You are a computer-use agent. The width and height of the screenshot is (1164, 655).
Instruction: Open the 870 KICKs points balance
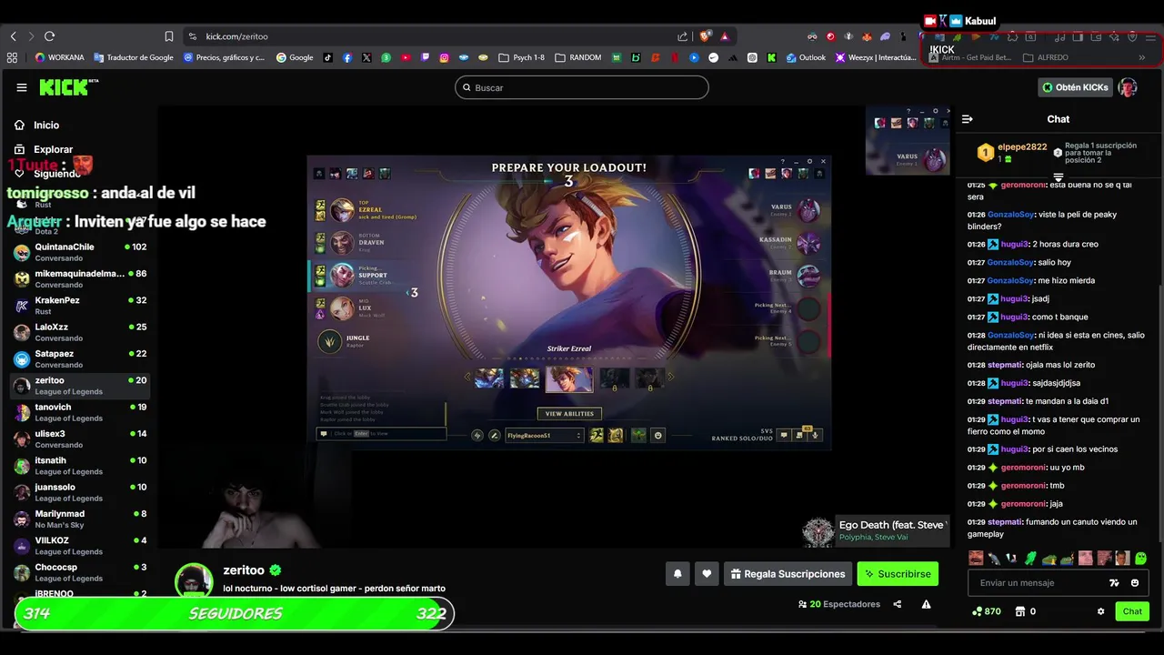pos(986,611)
